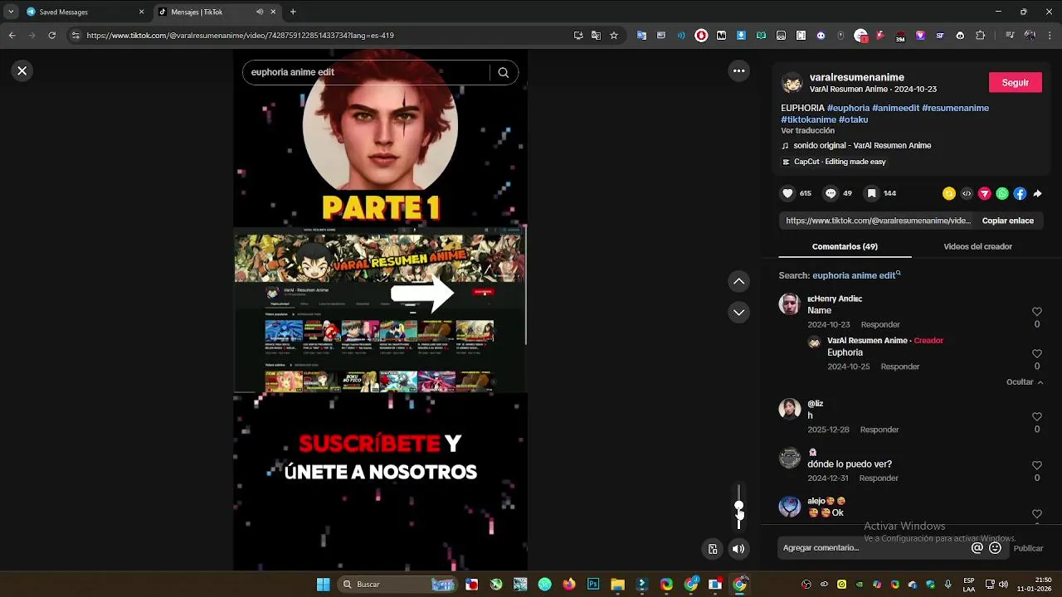
Task: Mute the video with speaker icon
Action: click(x=738, y=549)
